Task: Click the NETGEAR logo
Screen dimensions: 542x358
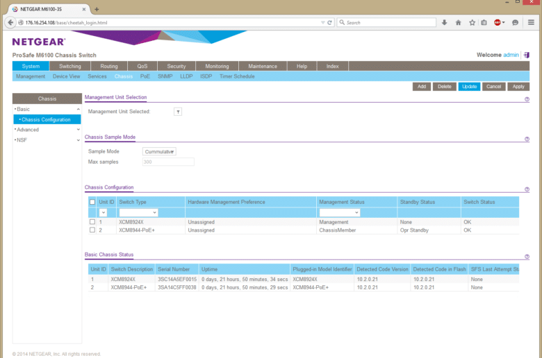Action: pyautogui.click(x=39, y=42)
